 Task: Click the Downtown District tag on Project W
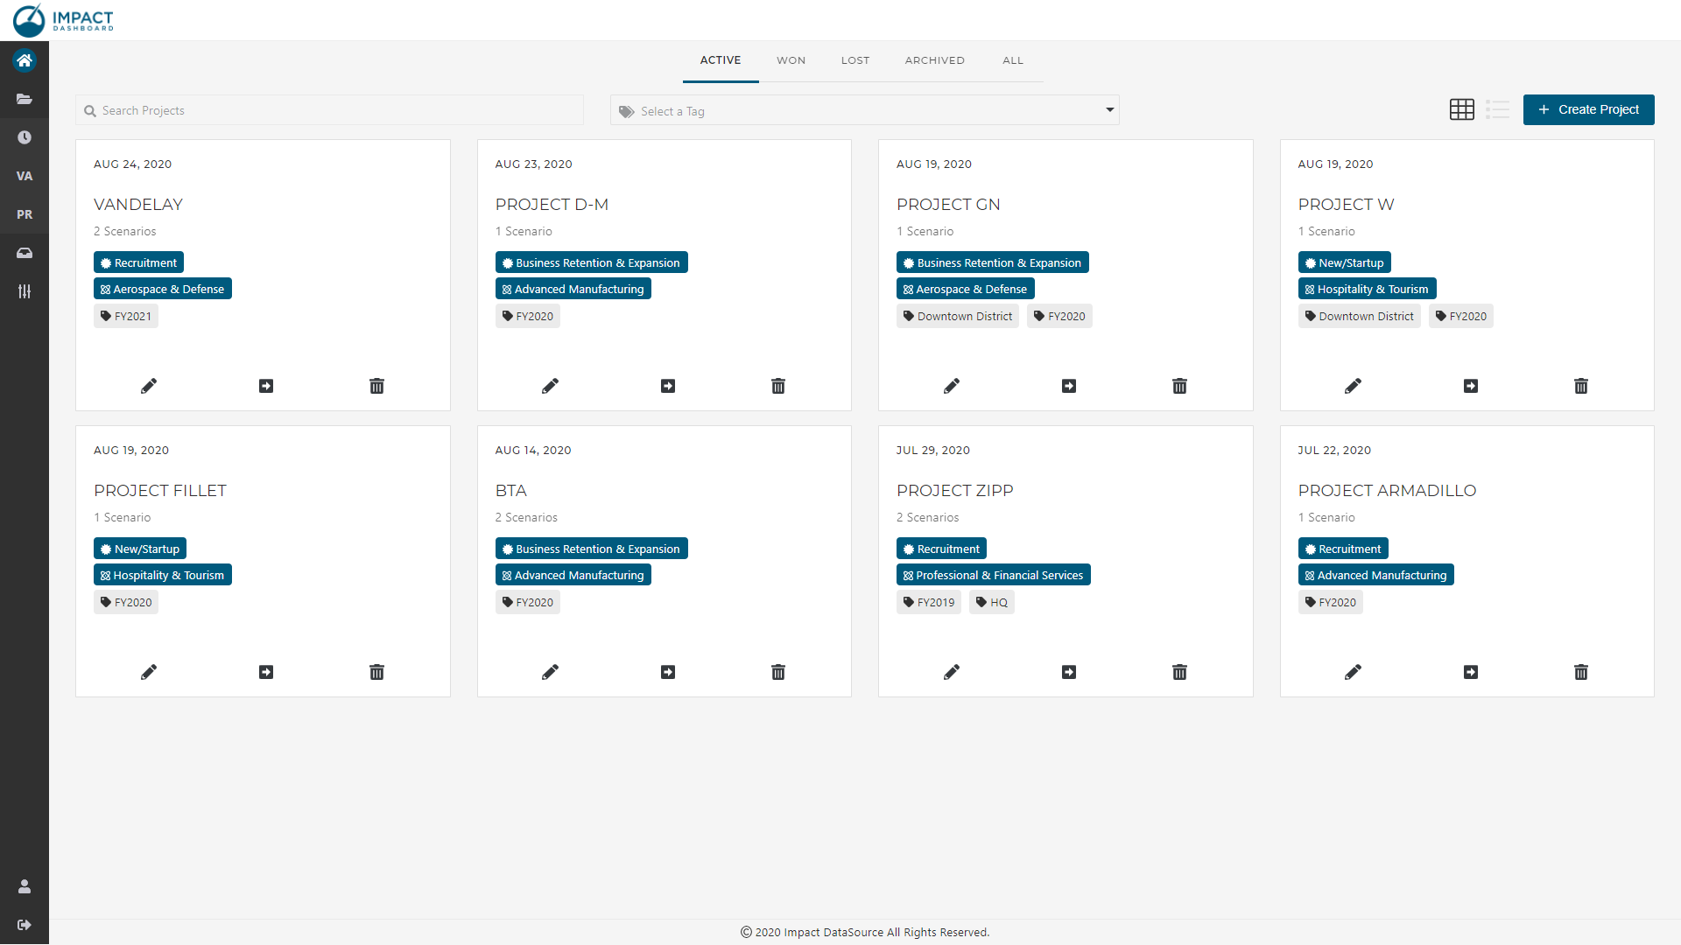click(1359, 316)
